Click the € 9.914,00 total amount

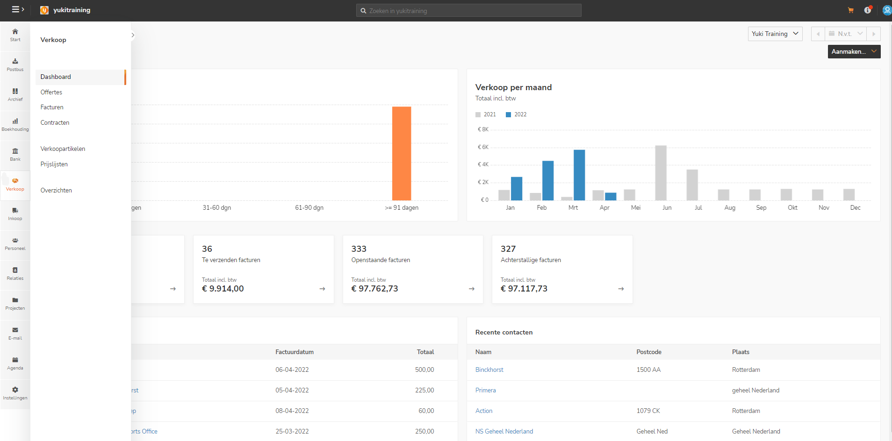[x=223, y=289]
